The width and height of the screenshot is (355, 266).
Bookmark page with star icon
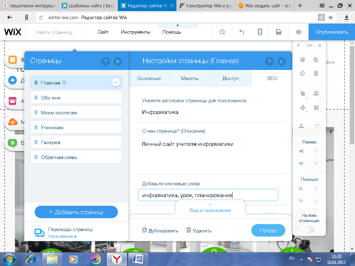tap(330, 17)
